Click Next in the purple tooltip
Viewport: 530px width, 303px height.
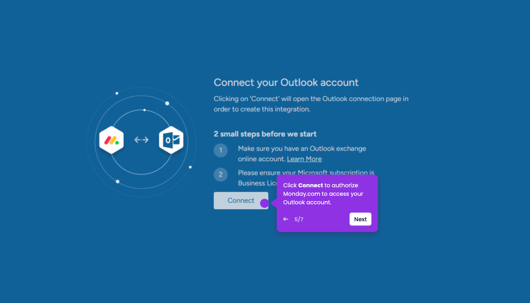coord(360,219)
